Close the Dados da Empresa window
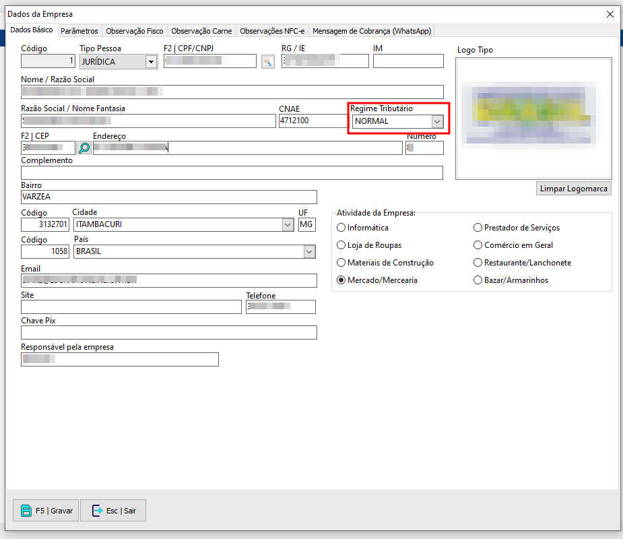This screenshot has height=539, width=623. coord(610,14)
